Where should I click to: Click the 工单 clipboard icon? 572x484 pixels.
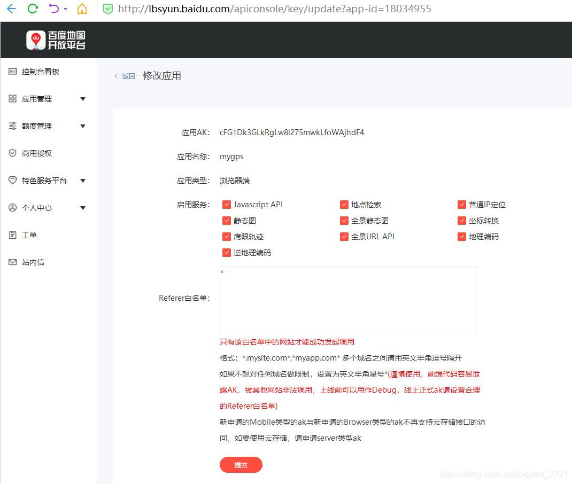coord(12,235)
